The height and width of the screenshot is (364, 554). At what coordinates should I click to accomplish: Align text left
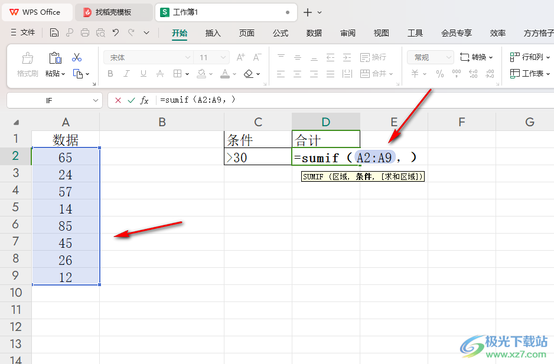click(281, 74)
